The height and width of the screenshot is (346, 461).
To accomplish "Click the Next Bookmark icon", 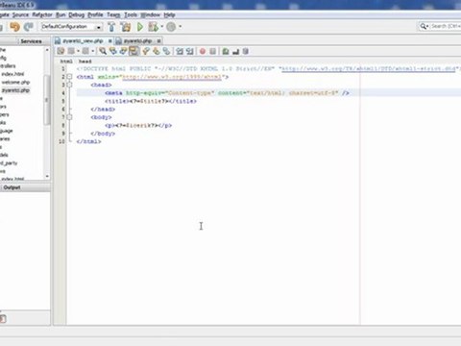I will [157, 51].
